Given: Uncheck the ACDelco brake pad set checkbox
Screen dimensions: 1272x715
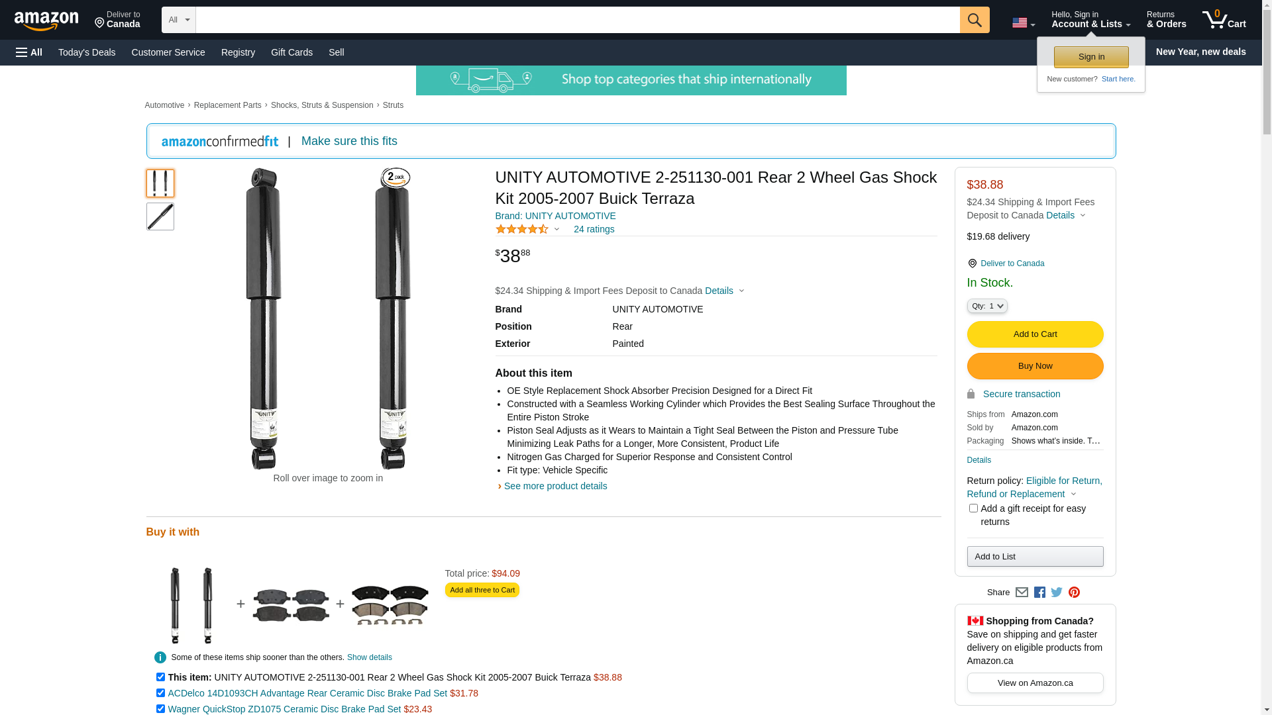Looking at the screenshot, I should pos(160,693).
